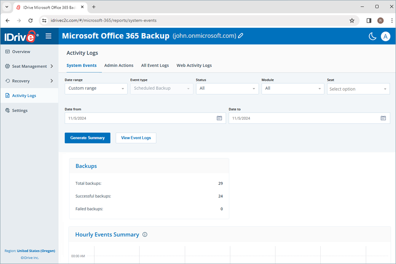
Task: Open the Status dropdown showing All
Action: [227, 88]
